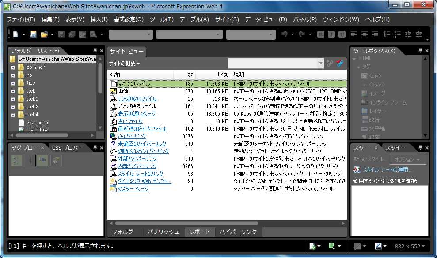Click the サイズ column header
437x258 pixels.
[213, 75]
